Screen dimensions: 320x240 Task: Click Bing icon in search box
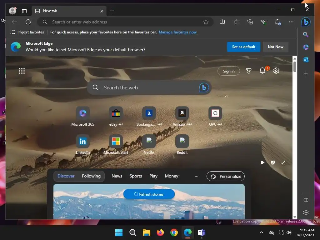[x=204, y=87]
